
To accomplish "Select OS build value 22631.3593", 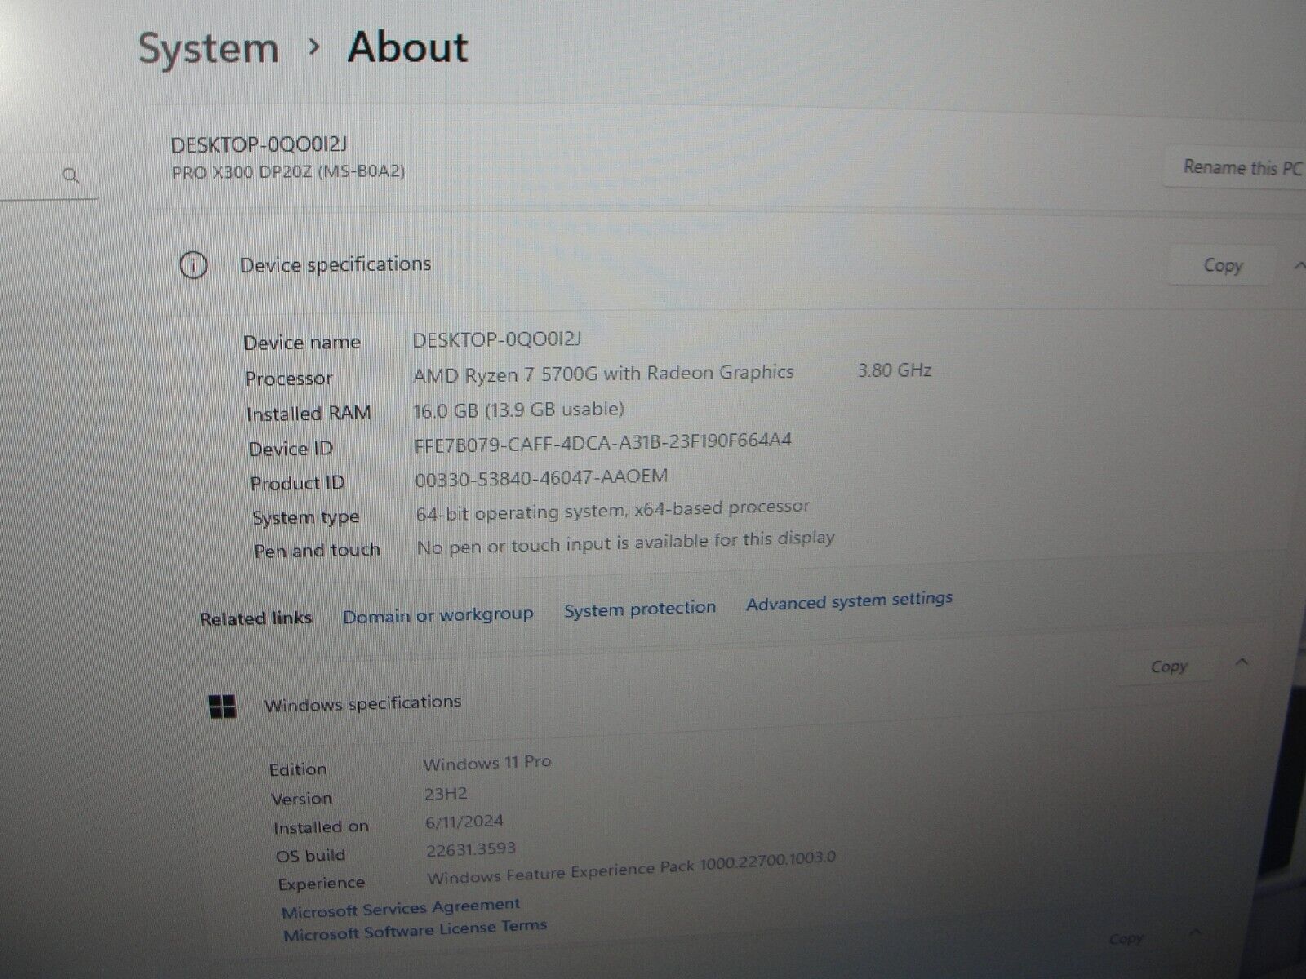I will pos(471,849).
